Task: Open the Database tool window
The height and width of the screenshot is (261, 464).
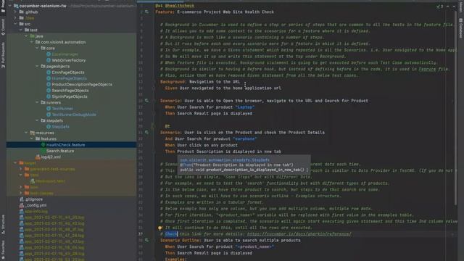Action: coord(461,28)
